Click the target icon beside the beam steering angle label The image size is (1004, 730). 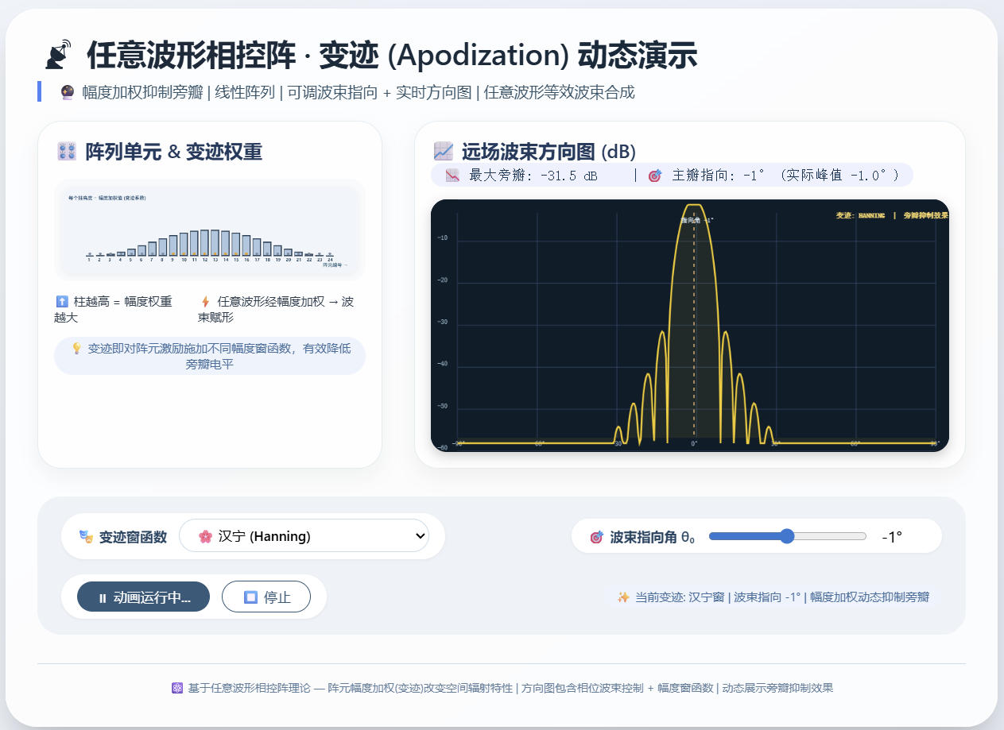[597, 537]
